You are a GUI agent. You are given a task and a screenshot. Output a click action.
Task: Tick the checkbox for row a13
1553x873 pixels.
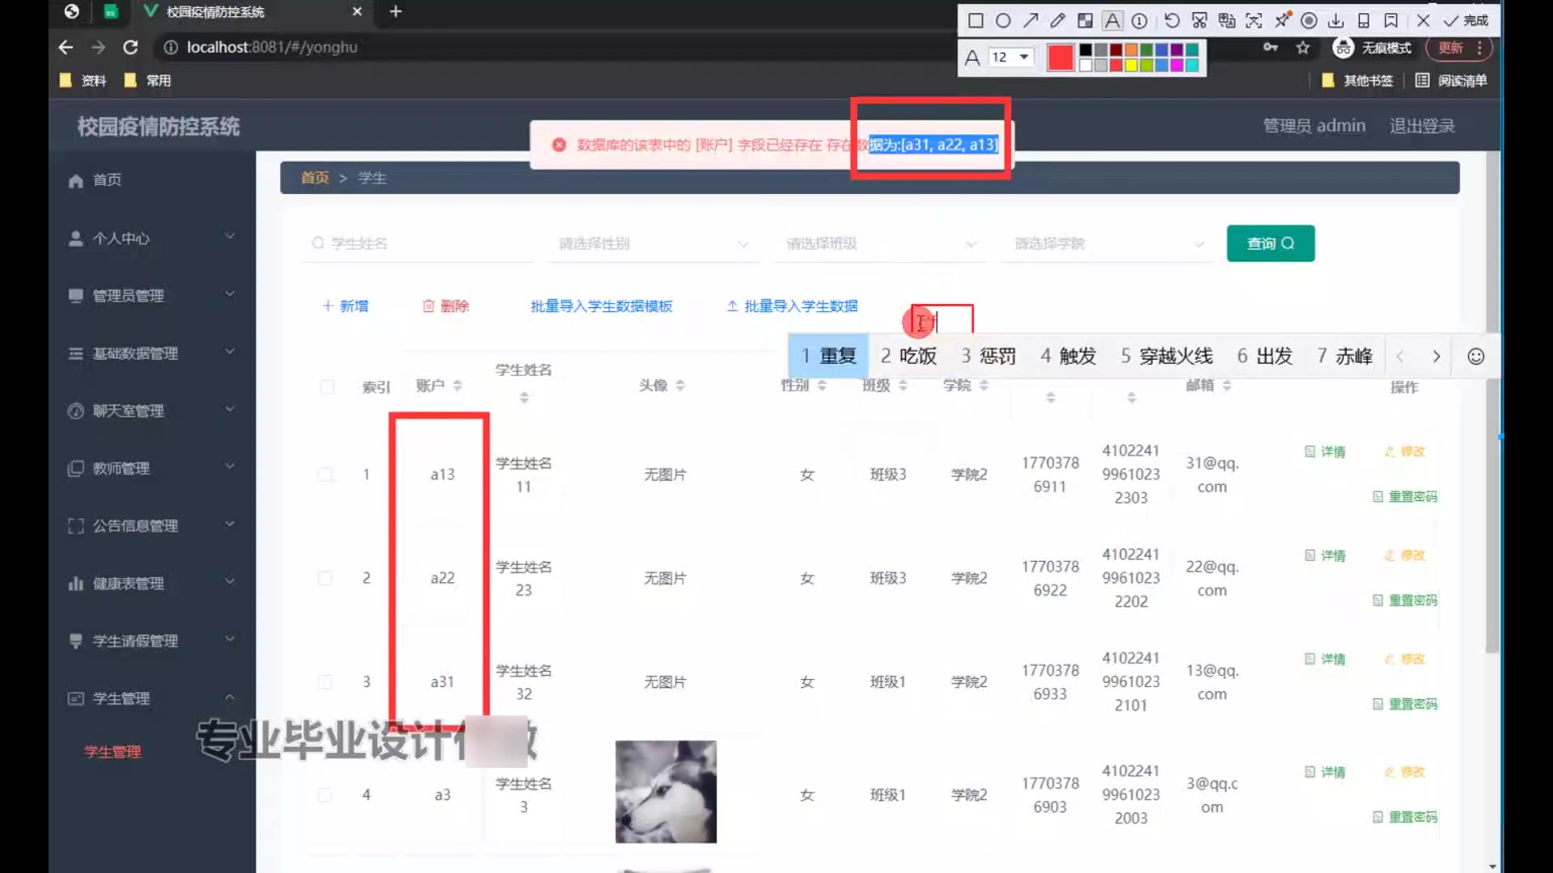(325, 474)
